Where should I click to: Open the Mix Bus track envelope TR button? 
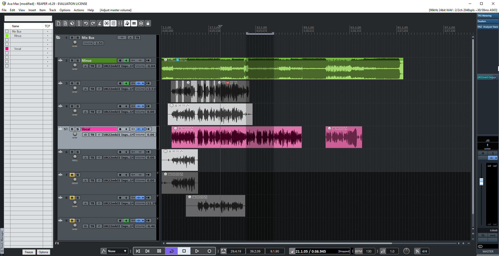[x=137, y=38]
